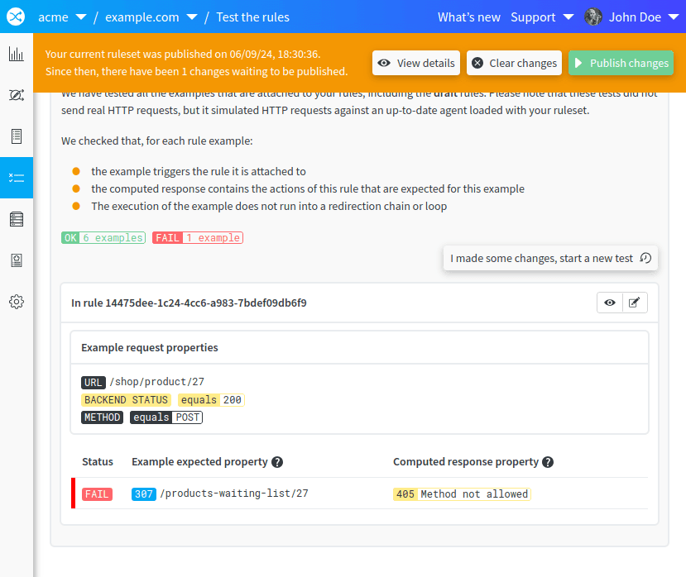
Task: Click Publish changes button
Action: pos(621,63)
